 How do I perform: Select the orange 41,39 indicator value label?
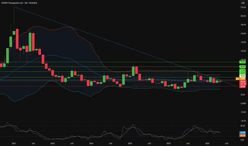243,135
